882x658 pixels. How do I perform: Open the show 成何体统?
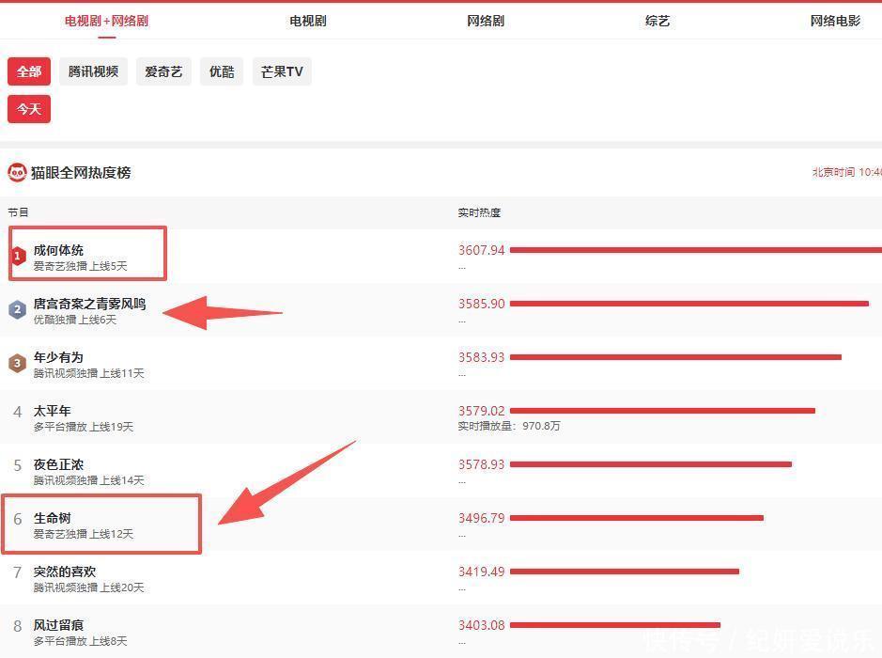58,250
